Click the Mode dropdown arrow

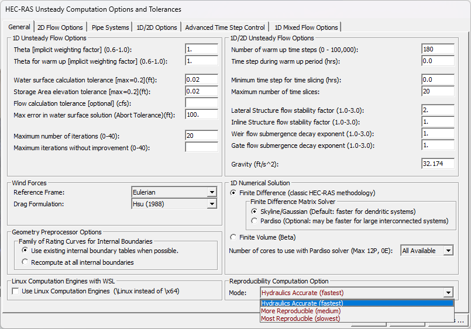pyautogui.click(x=448, y=293)
